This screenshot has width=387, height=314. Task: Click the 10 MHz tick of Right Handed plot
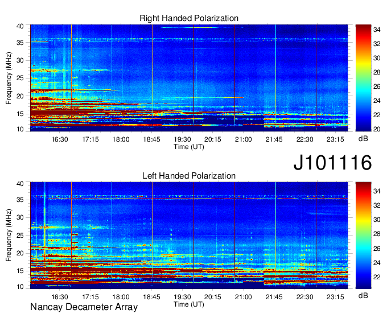pyautogui.click(x=20, y=129)
